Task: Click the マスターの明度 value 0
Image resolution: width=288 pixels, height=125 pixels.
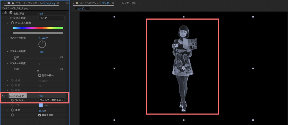Action: tap(39, 64)
